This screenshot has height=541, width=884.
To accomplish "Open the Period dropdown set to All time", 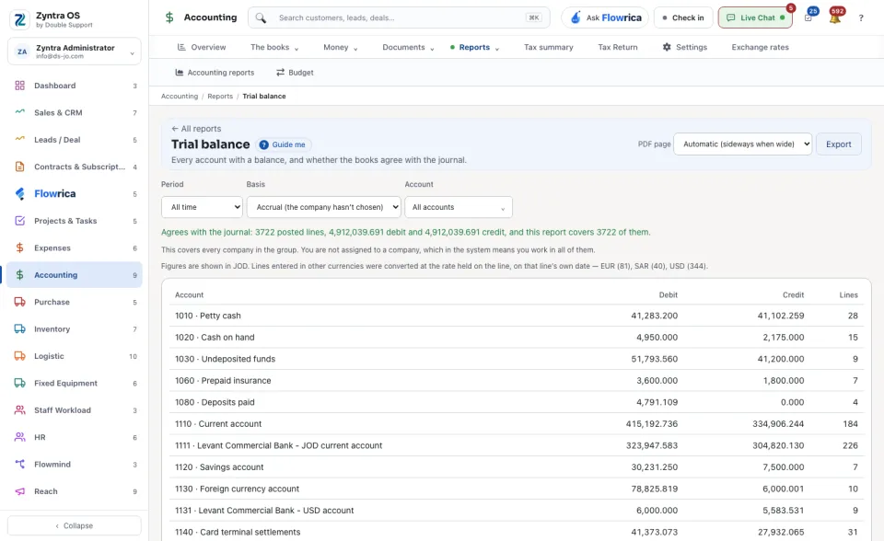I will (x=202, y=207).
